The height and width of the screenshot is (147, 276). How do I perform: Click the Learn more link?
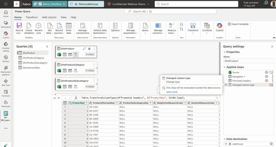coord(172,92)
